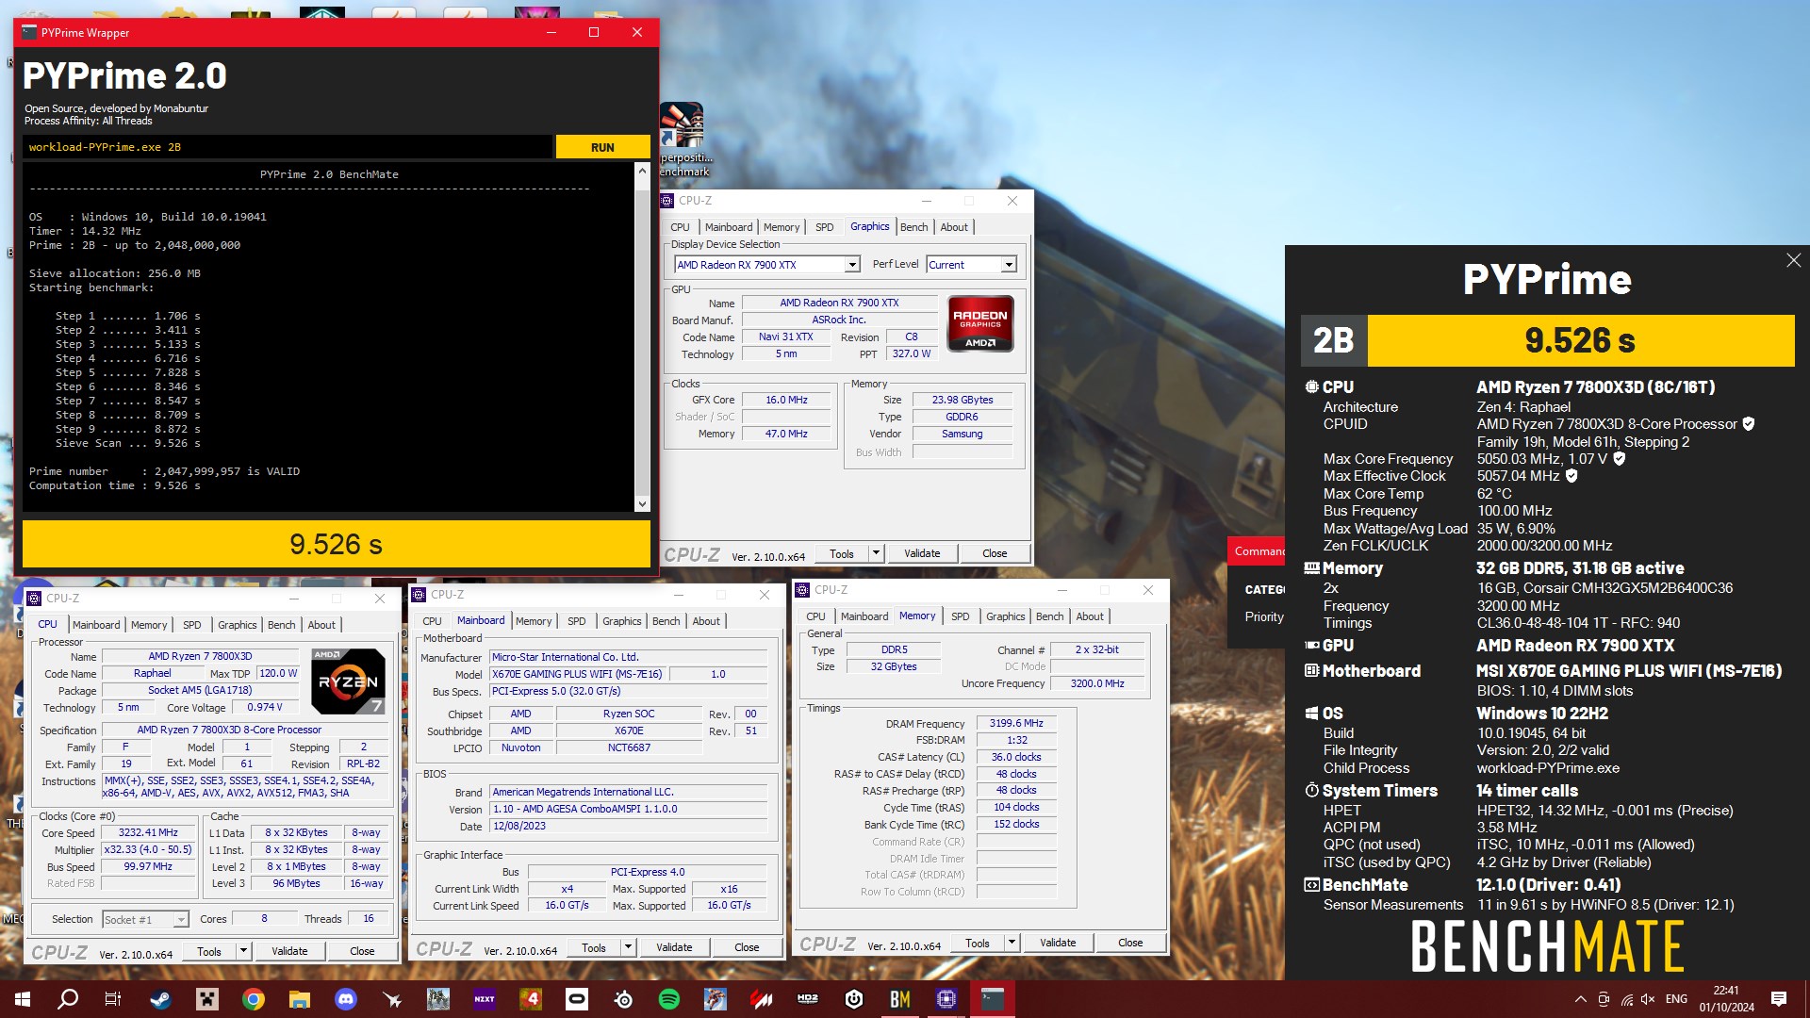Open the HD2 game taskbar icon
This screenshot has width=1810, height=1018.
point(808,999)
